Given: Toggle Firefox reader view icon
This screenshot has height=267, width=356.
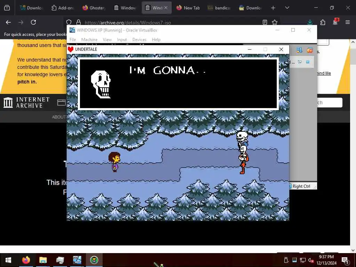Looking at the screenshot, I should coord(265,22).
